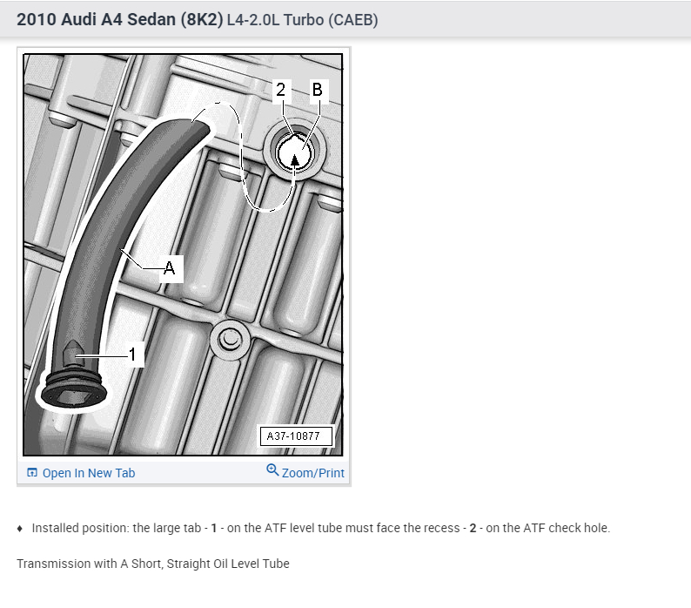Click the Installed position instruction sentence

click(321, 528)
